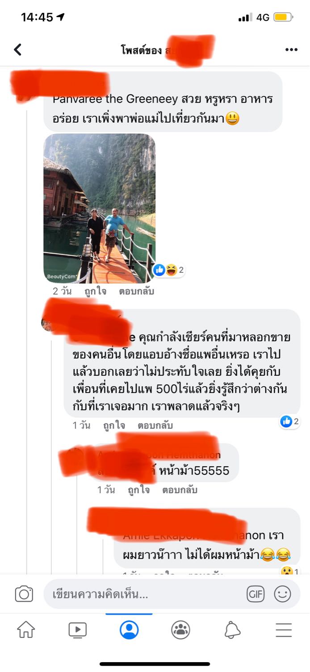View the like count on the long reply
310x672 pixels.
289,421
